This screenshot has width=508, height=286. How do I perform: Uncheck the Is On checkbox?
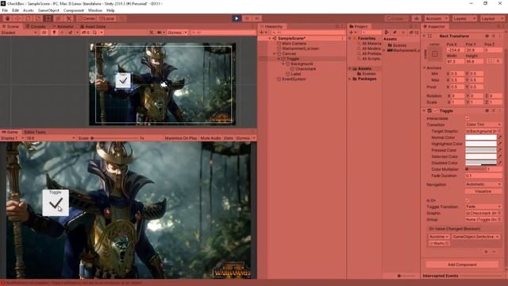pos(468,200)
